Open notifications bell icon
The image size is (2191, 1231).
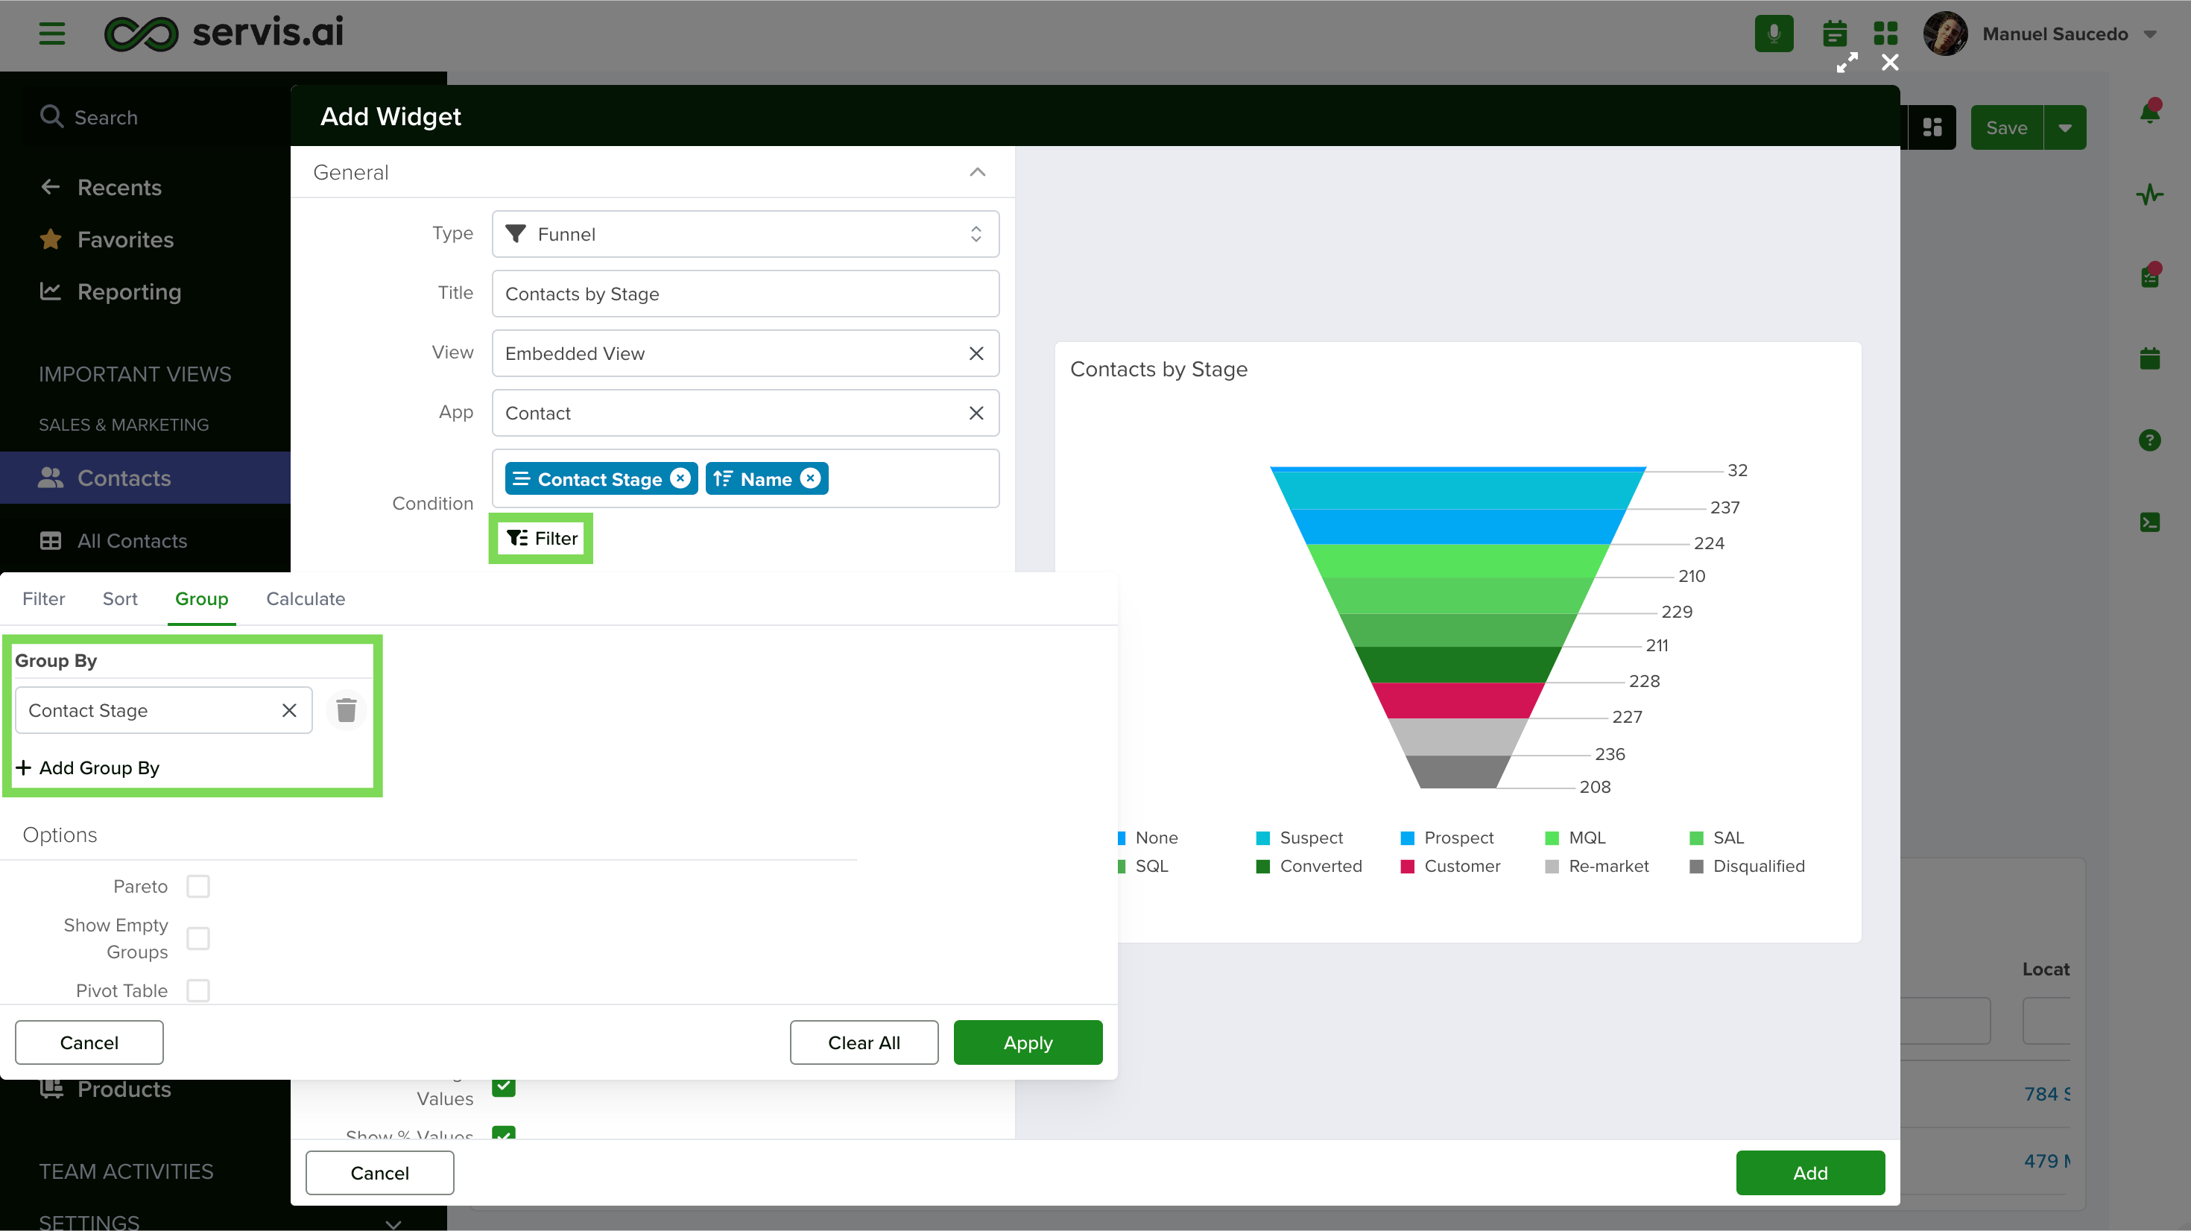[x=2149, y=112]
